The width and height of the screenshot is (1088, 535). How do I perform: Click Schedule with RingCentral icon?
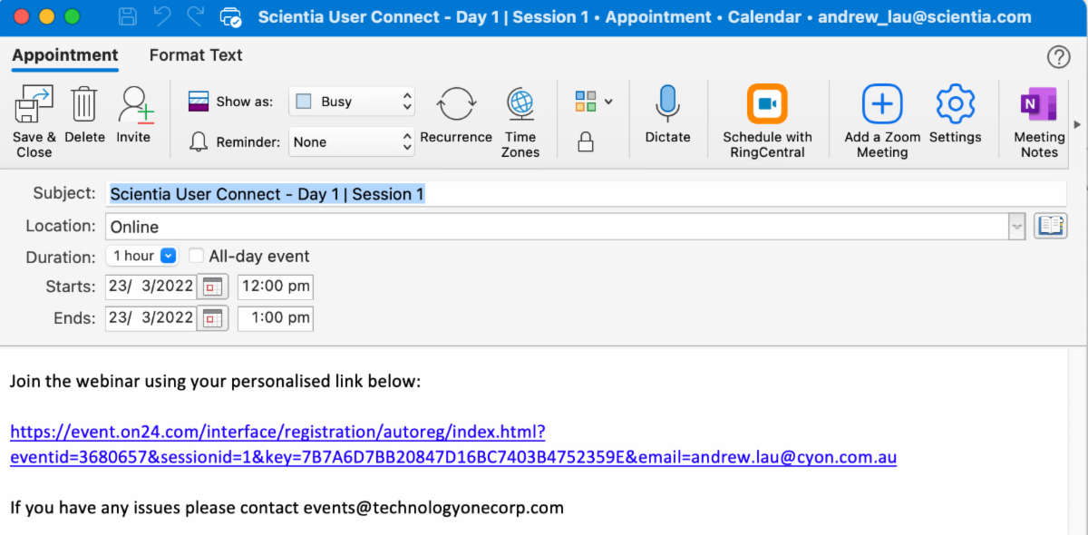coord(768,102)
